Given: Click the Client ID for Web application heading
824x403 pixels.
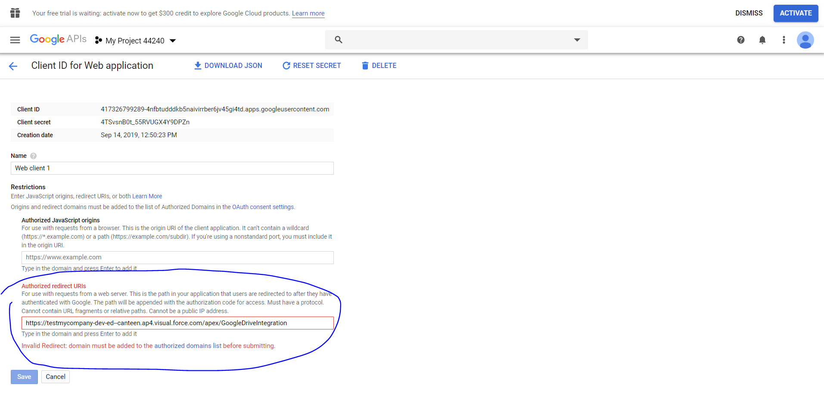Looking at the screenshot, I should (x=92, y=65).
